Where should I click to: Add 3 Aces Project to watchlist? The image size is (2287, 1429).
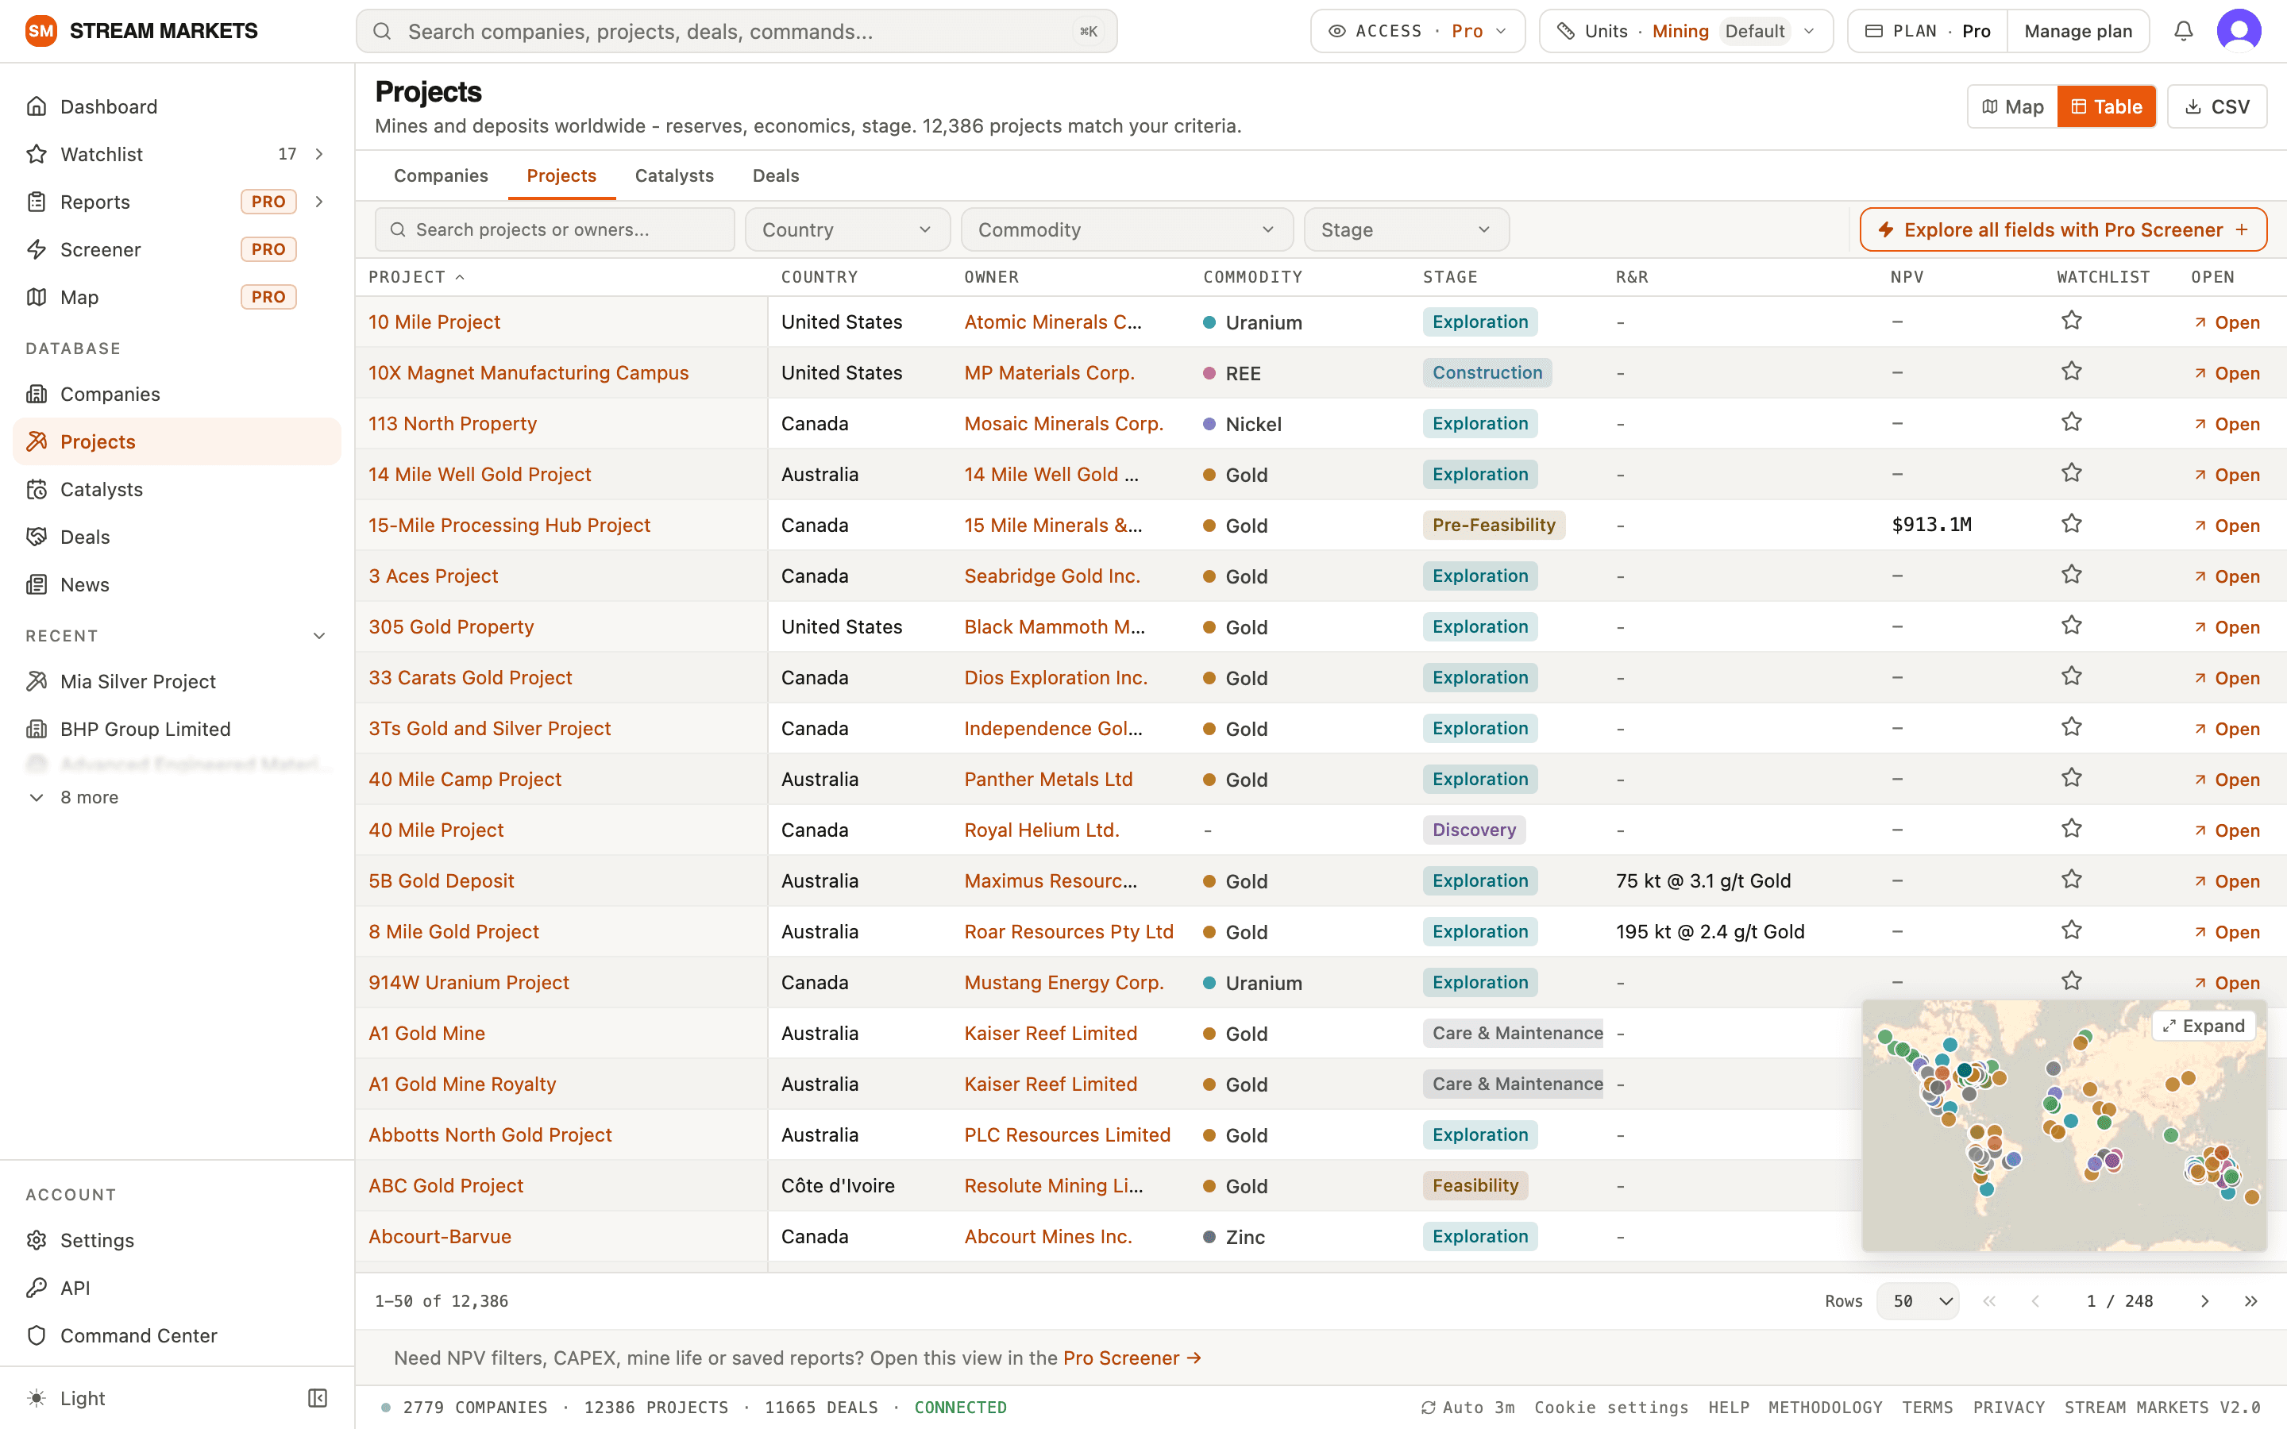2072,575
